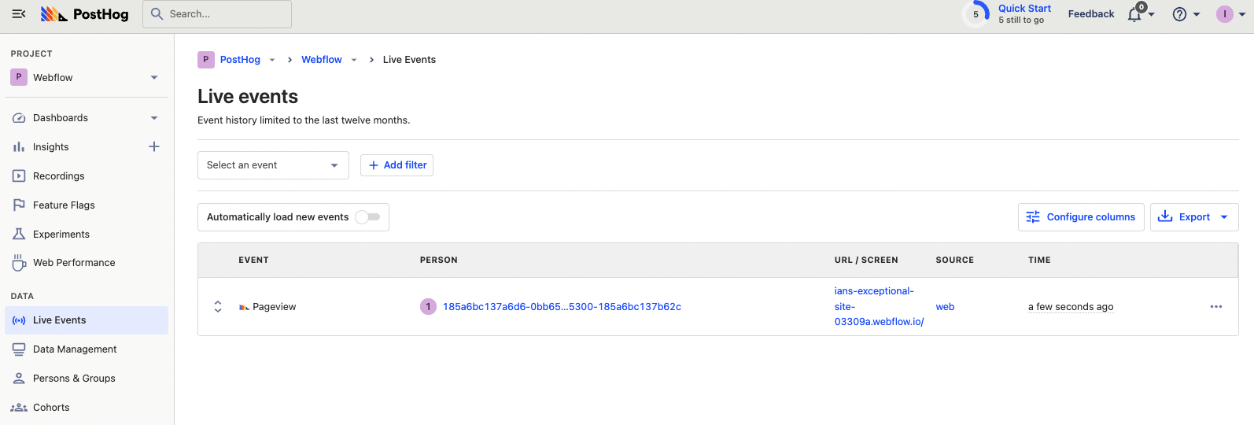Open the notifications bell
This screenshot has width=1254, height=425.
click(x=1134, y=14)
